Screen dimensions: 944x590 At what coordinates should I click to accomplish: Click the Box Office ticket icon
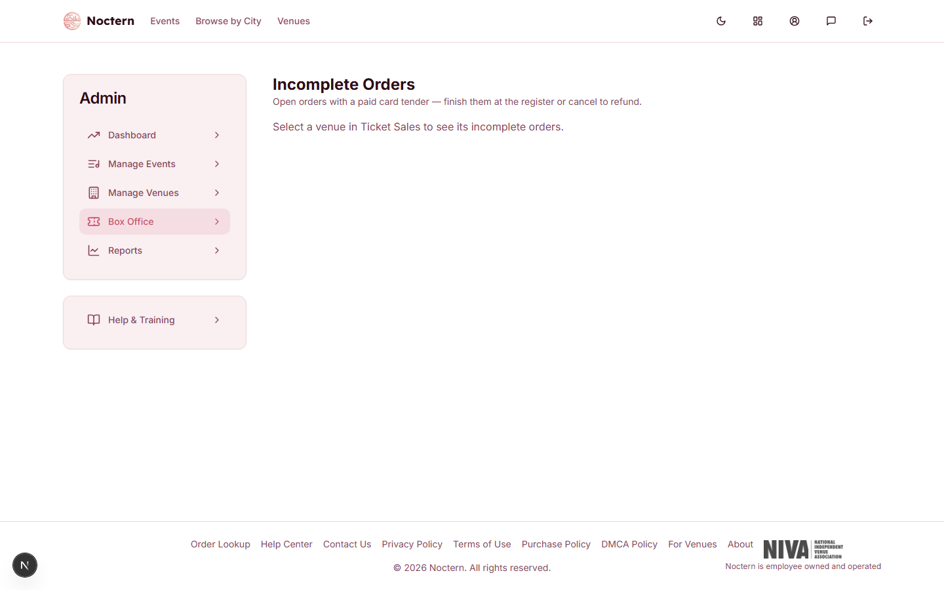(94, 222)
